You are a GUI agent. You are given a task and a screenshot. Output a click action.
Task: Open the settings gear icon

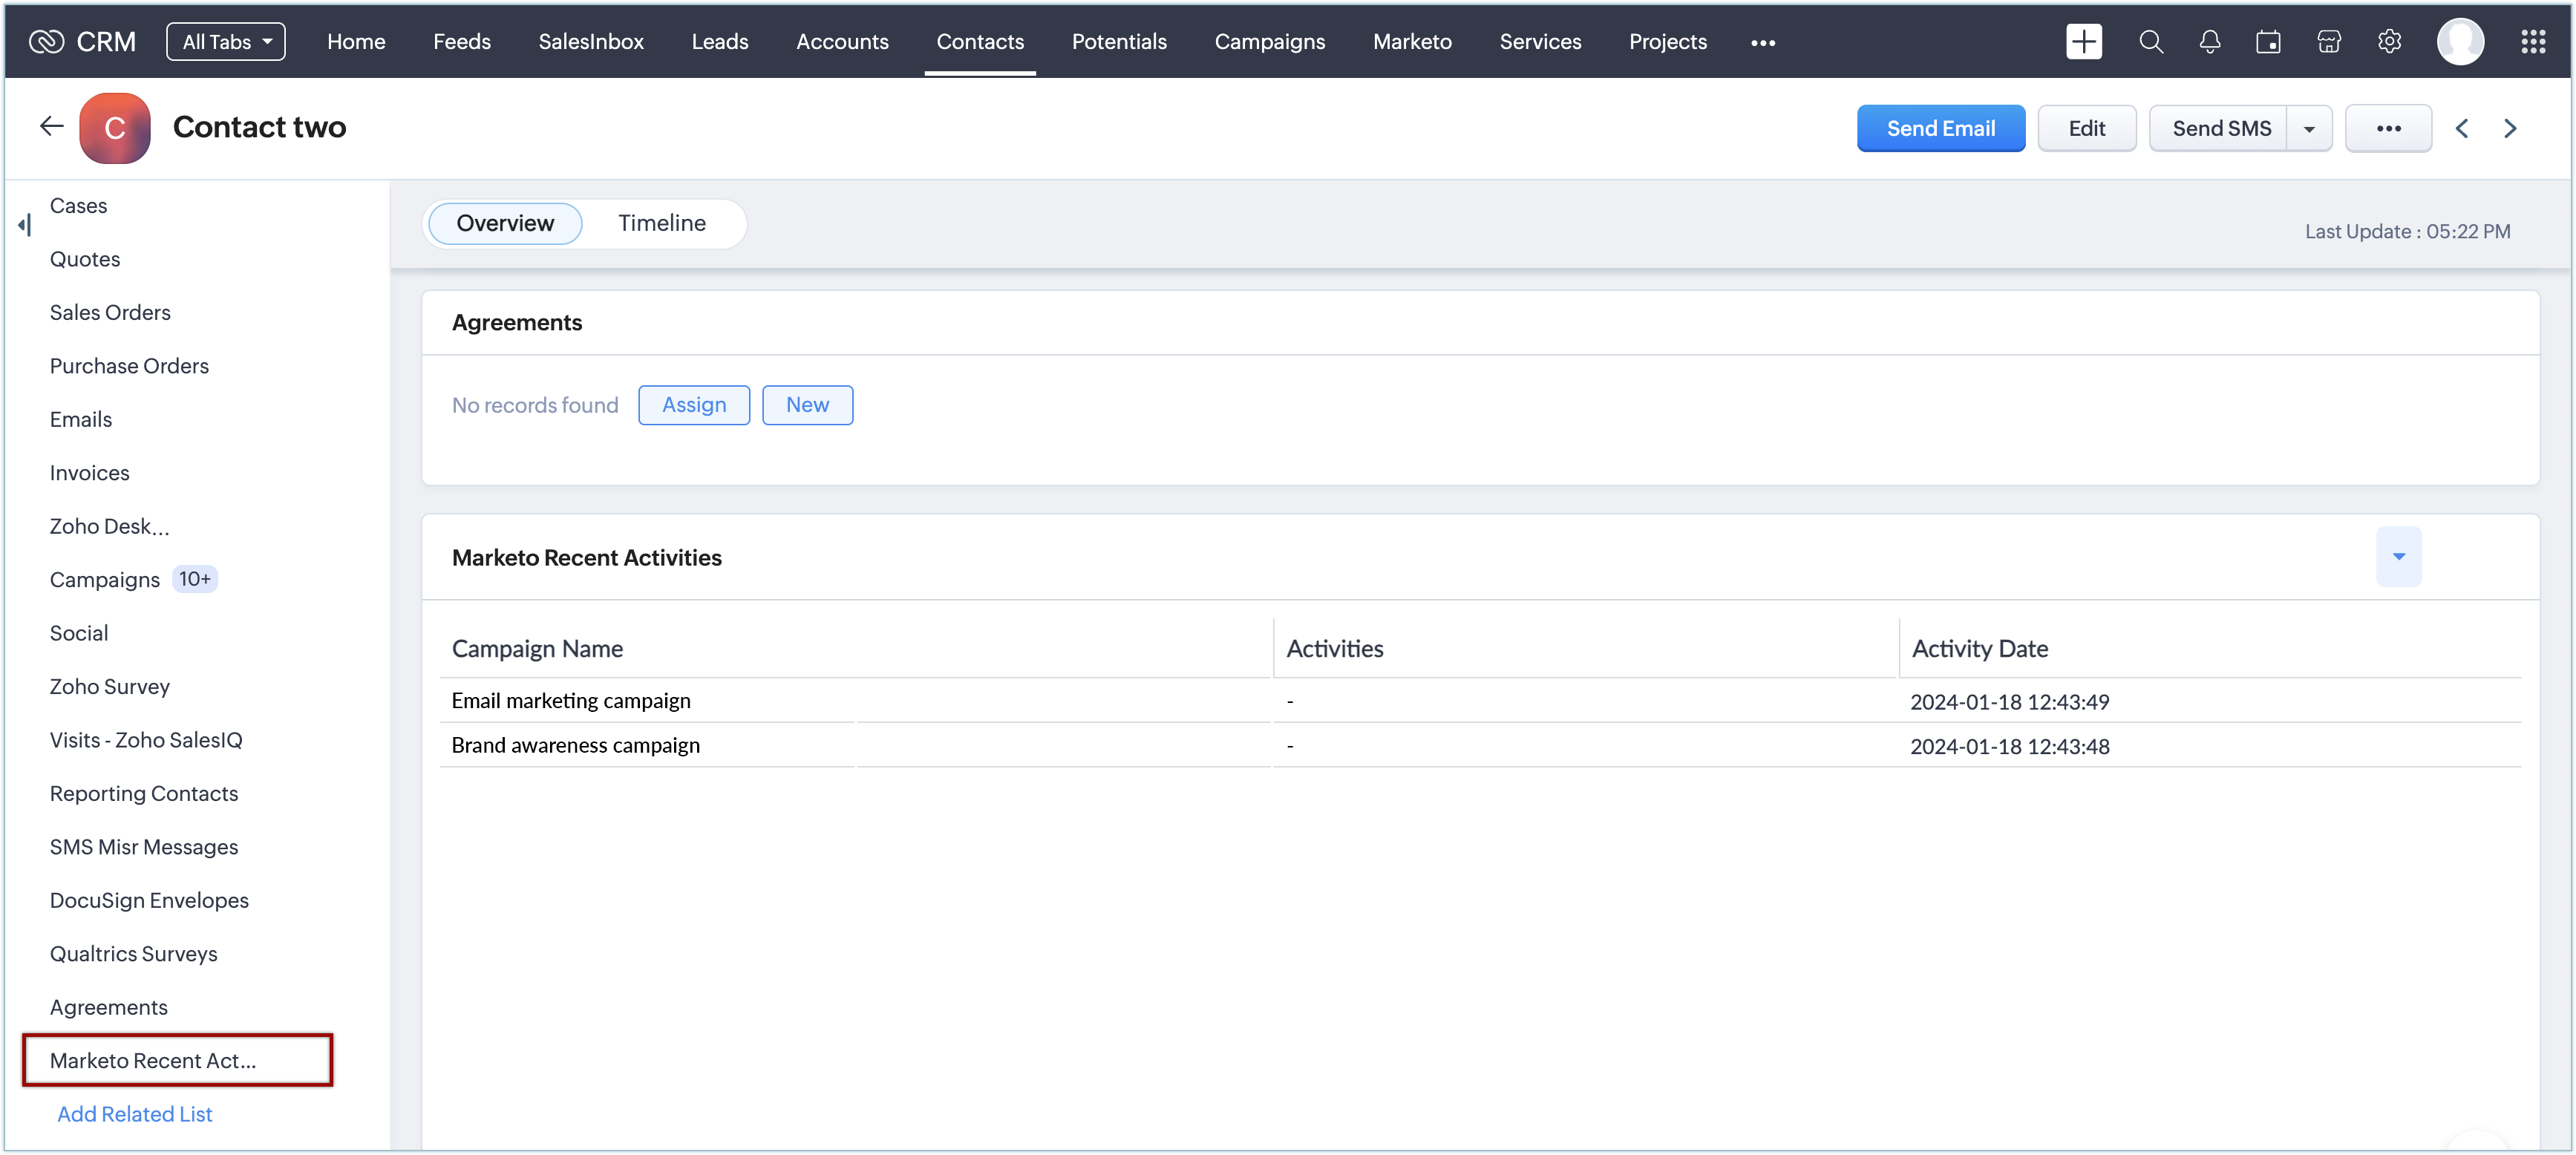coord(2390,42)
